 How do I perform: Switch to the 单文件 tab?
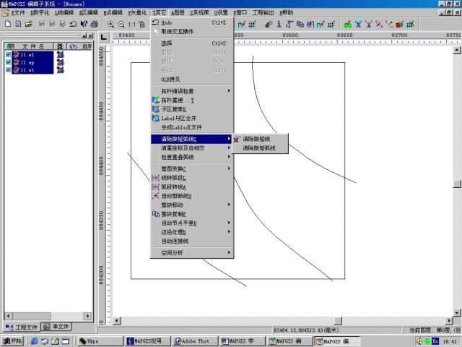tap(56, 327)
